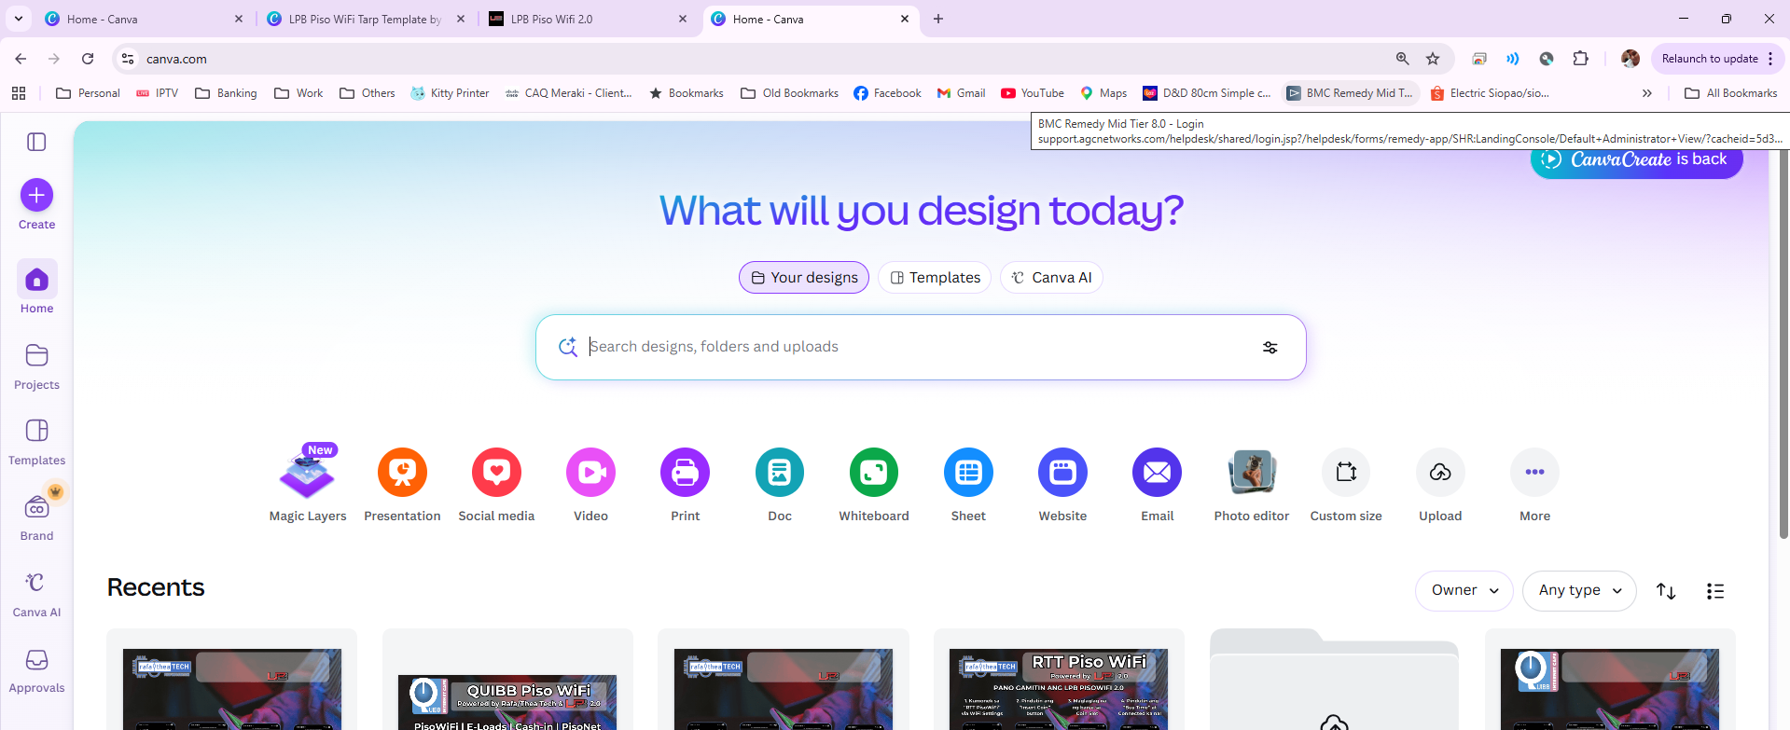Open the apps grid in bookmarks bar
Viewport: 1790px width, 730px height.
[x=19, y=93]
